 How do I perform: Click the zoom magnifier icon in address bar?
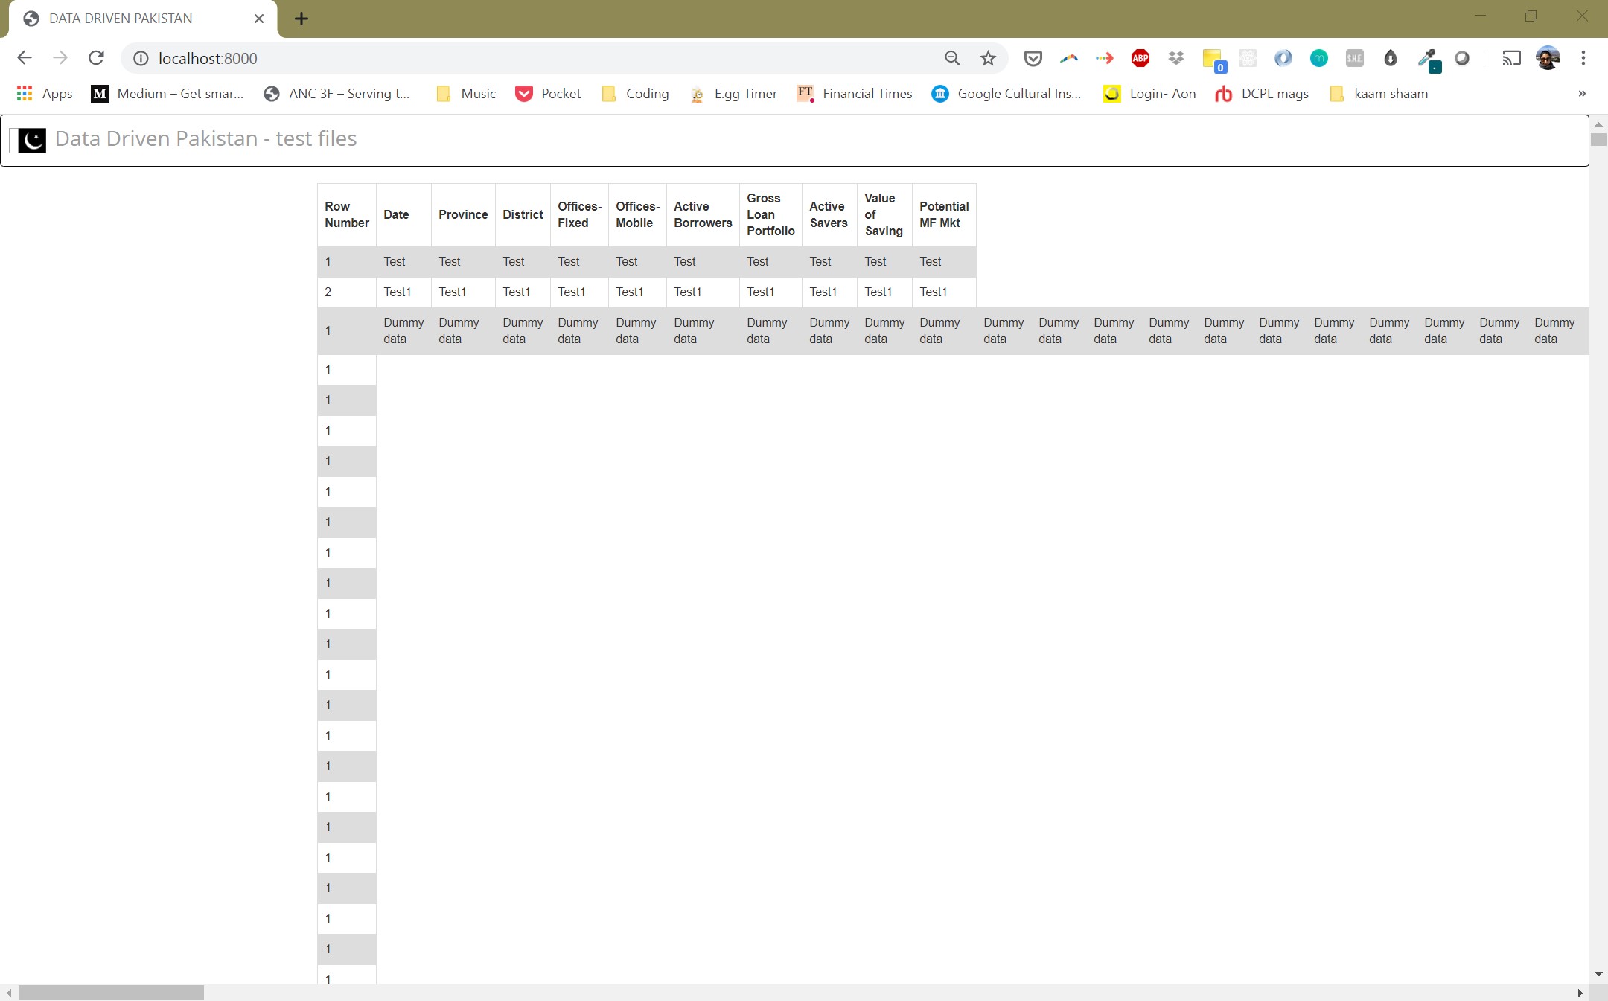951,58
